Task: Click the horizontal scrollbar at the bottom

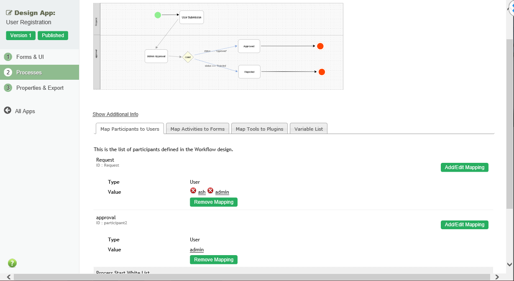Action: click(251, 277)
